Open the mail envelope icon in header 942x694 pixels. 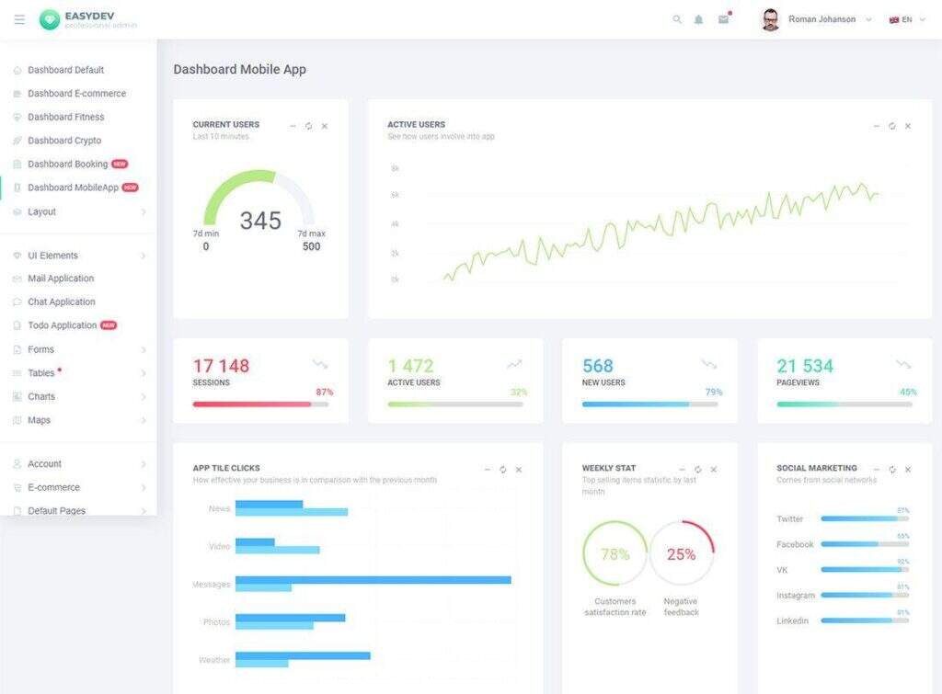click(723, 19)
